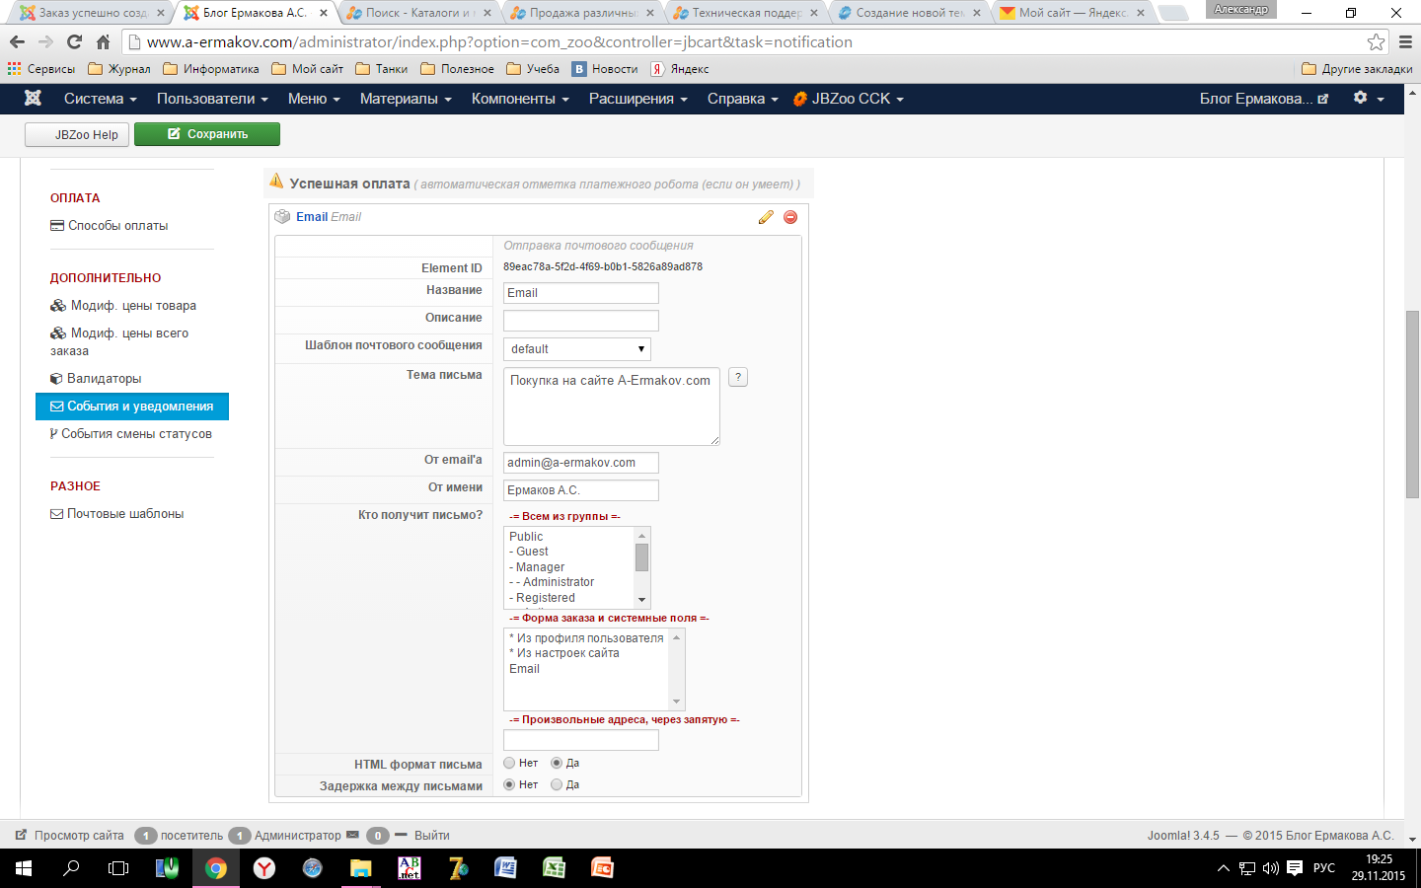This screenshot has width=1421, height=888.
Task: Reload the page using browser refresh icon
Action: (74, 42)
